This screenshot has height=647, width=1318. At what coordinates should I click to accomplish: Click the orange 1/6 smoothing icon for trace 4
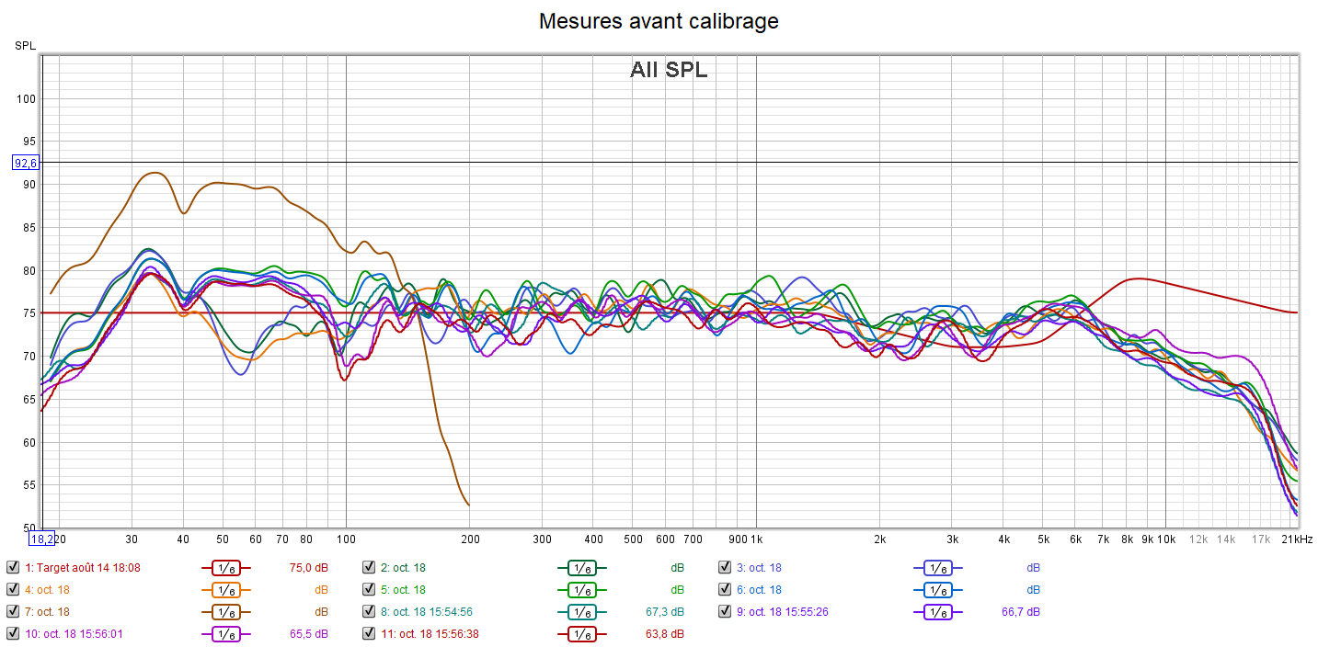[224, 590]
